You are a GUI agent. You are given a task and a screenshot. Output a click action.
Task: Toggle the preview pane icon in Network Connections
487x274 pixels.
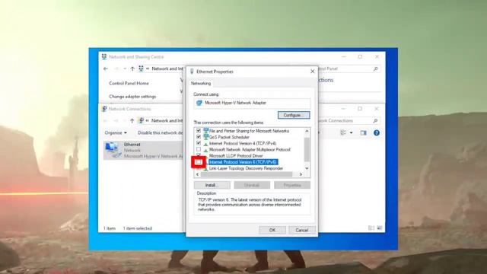coord(363,133)
